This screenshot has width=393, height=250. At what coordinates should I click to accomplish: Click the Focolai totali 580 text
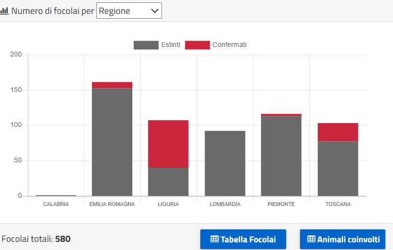tap(36, 239)
